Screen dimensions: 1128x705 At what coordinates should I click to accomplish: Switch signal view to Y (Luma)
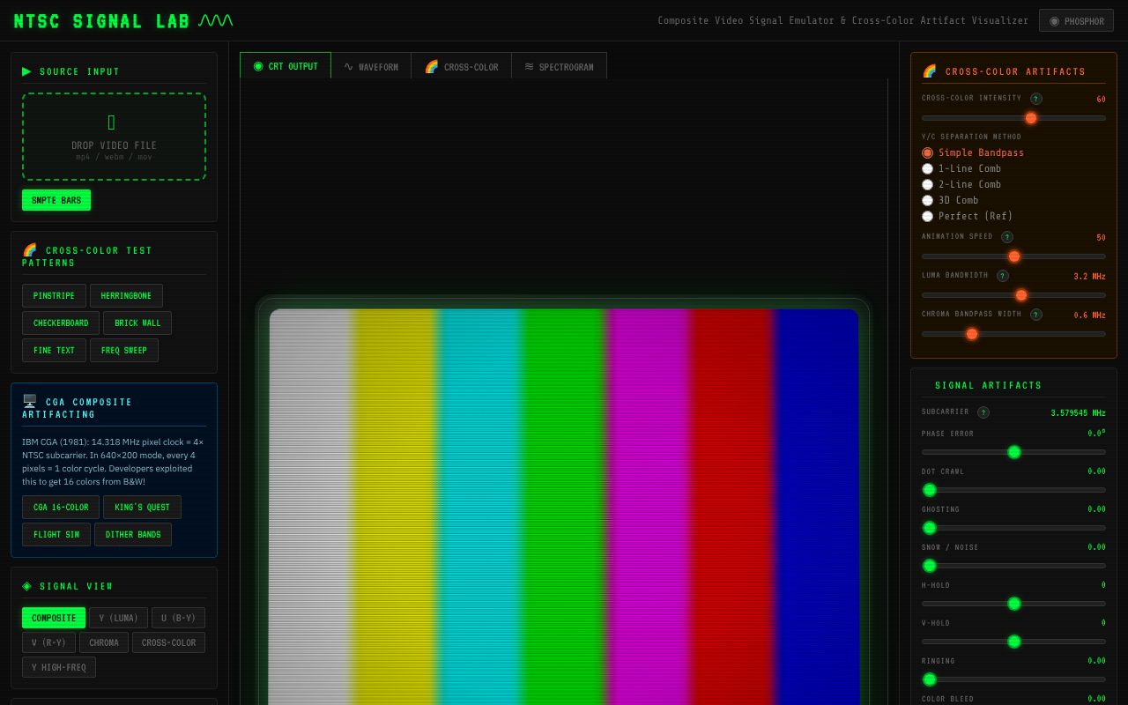coord(118,618)
